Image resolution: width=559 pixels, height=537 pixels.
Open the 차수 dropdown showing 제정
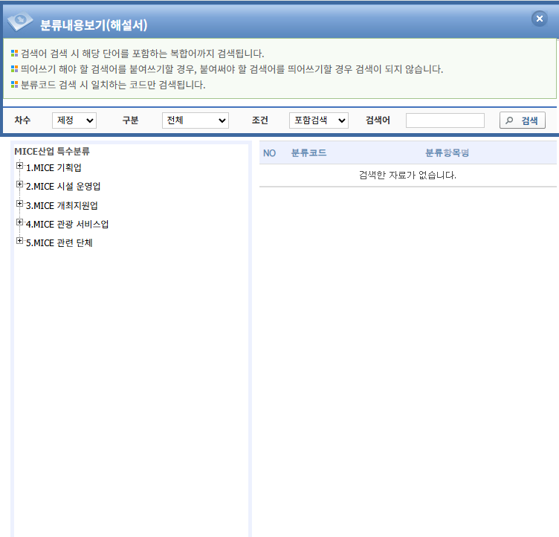(x=74, y=120)
